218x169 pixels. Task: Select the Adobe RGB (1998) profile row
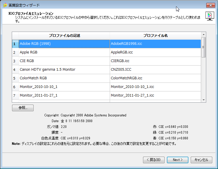coord(64,44)
